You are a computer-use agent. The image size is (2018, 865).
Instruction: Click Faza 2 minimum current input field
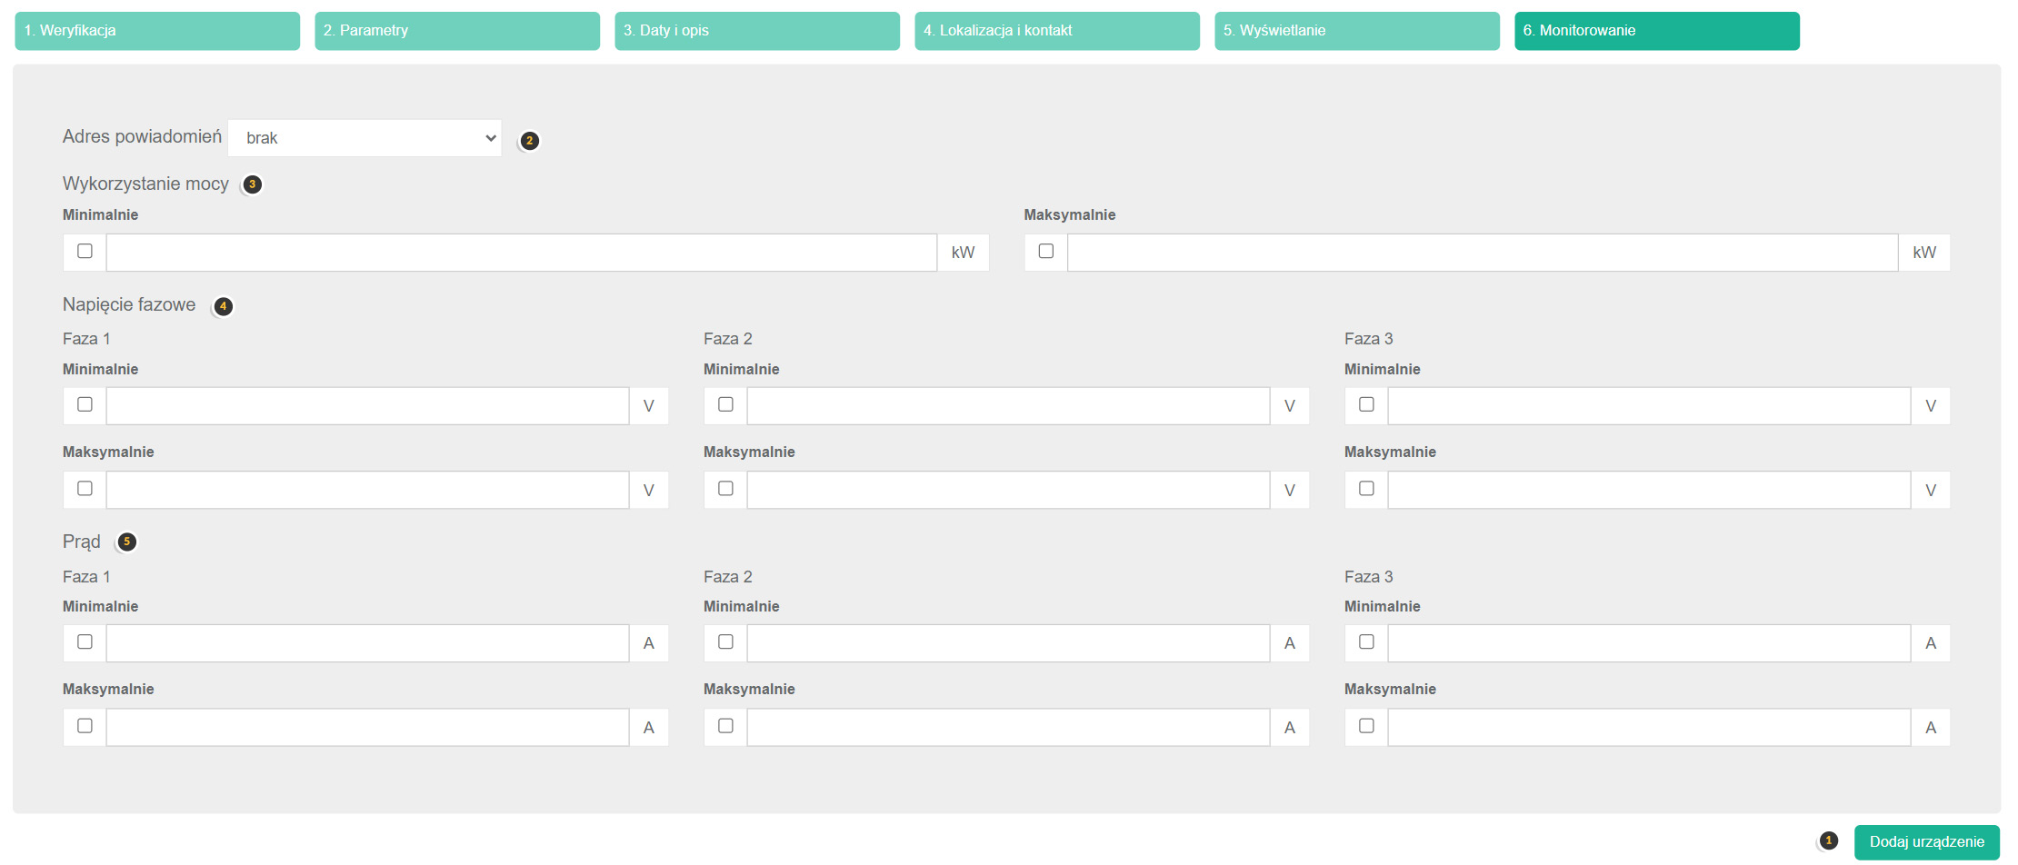tap(1007, 643)
